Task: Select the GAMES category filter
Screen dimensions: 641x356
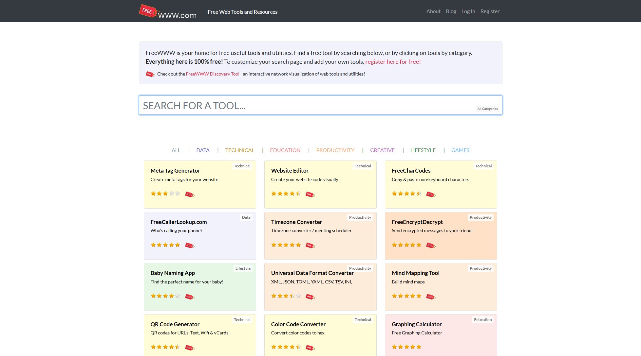Action: click(460, 150)
